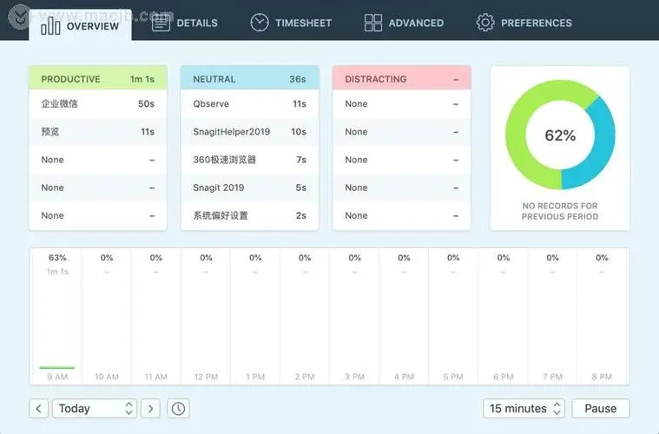Click the Details list icon
The width and height of the screenshot is (659, 434).
161,23
